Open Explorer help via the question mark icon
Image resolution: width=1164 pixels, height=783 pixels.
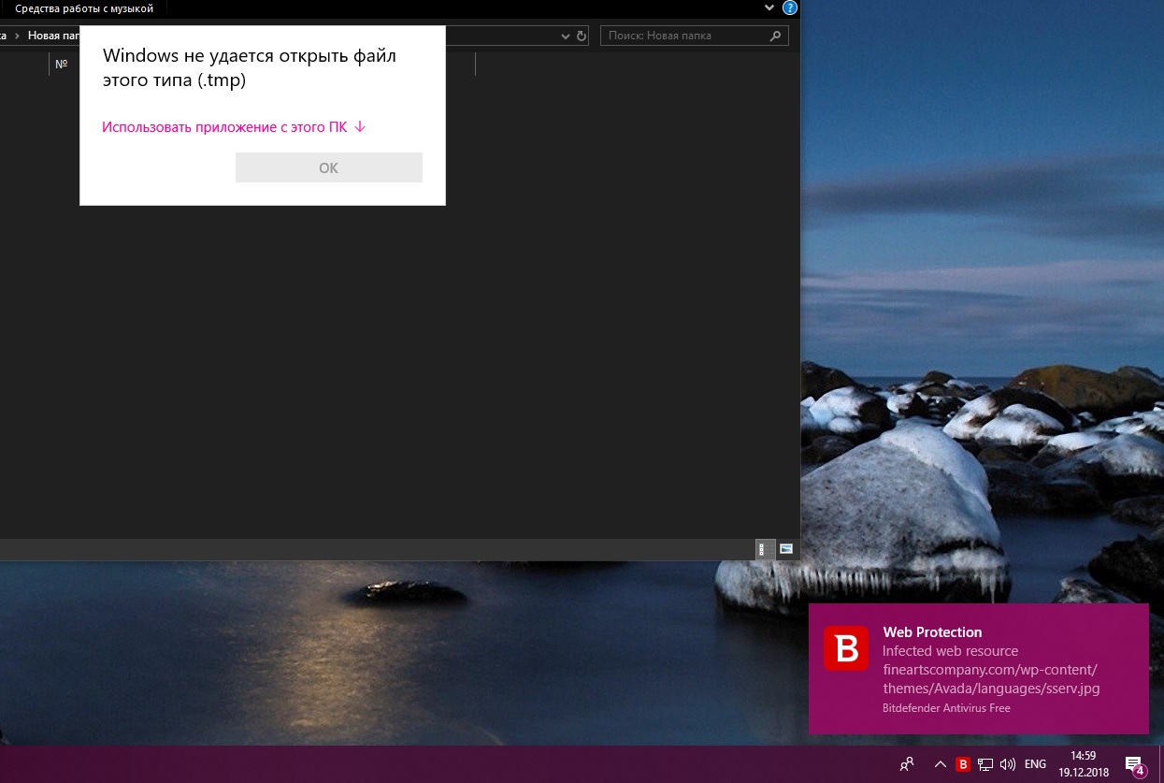(790, 8)
